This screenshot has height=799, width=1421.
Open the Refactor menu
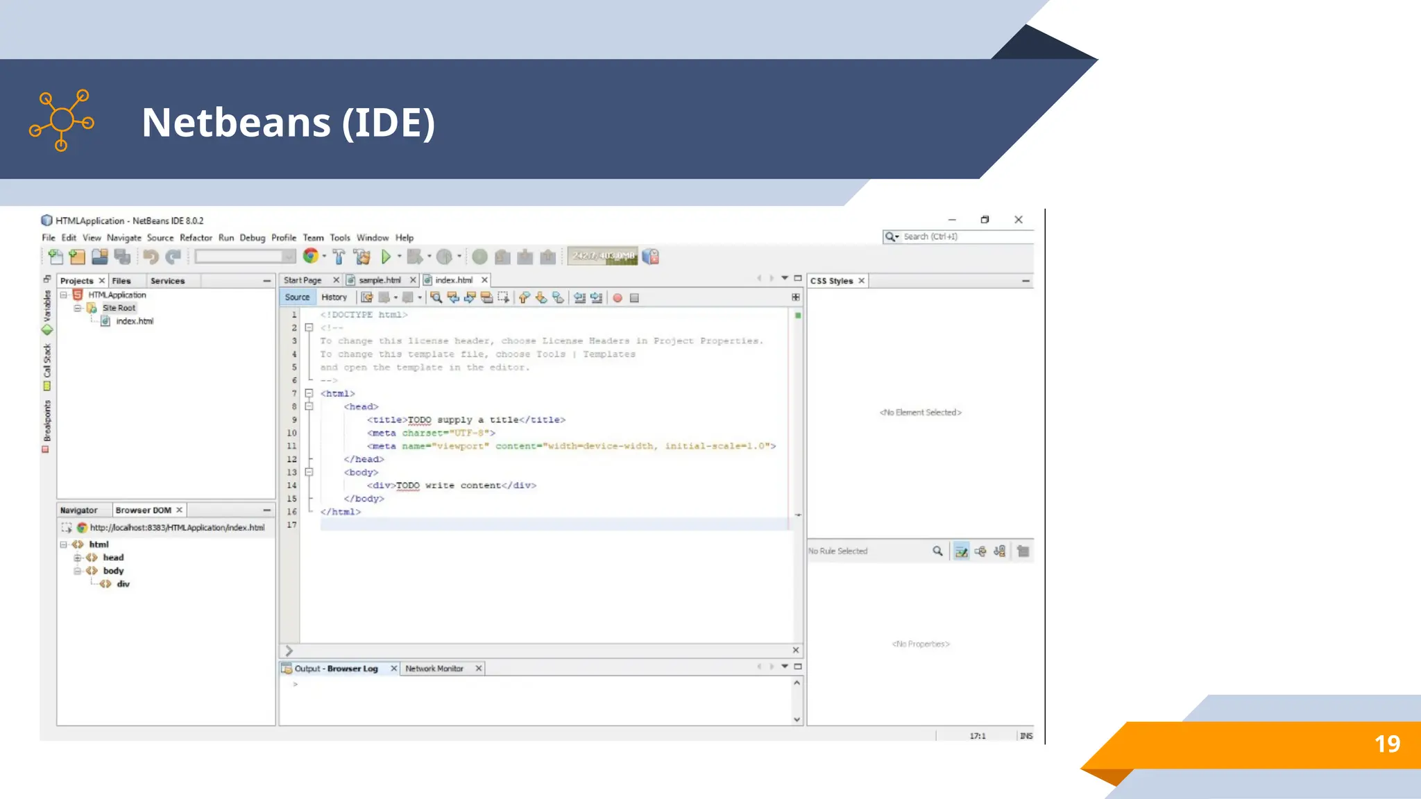pos(196,237)
